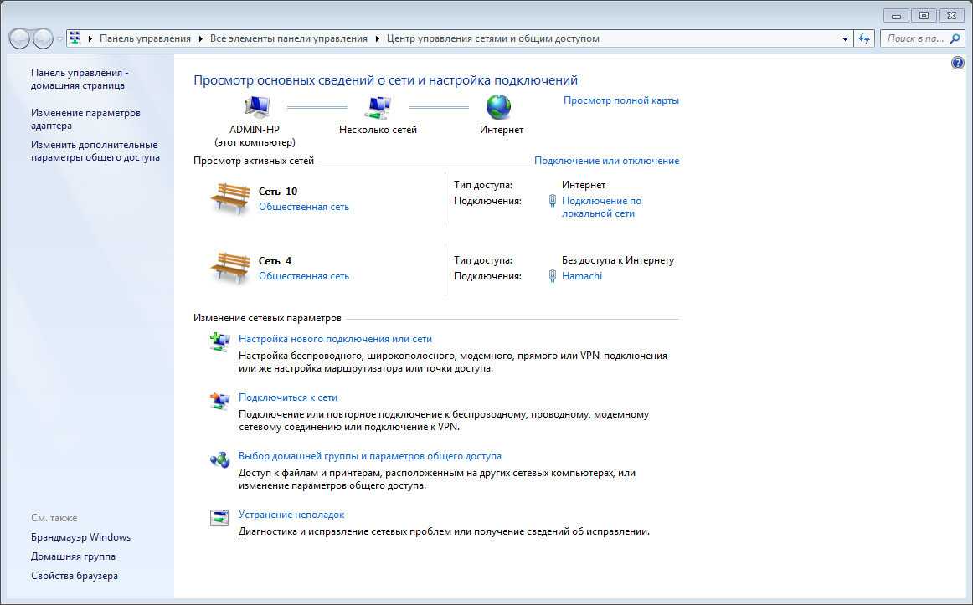Expand arrow after Панель управления breadcrumb
The image size is (973, 605).
click(200, 38)
